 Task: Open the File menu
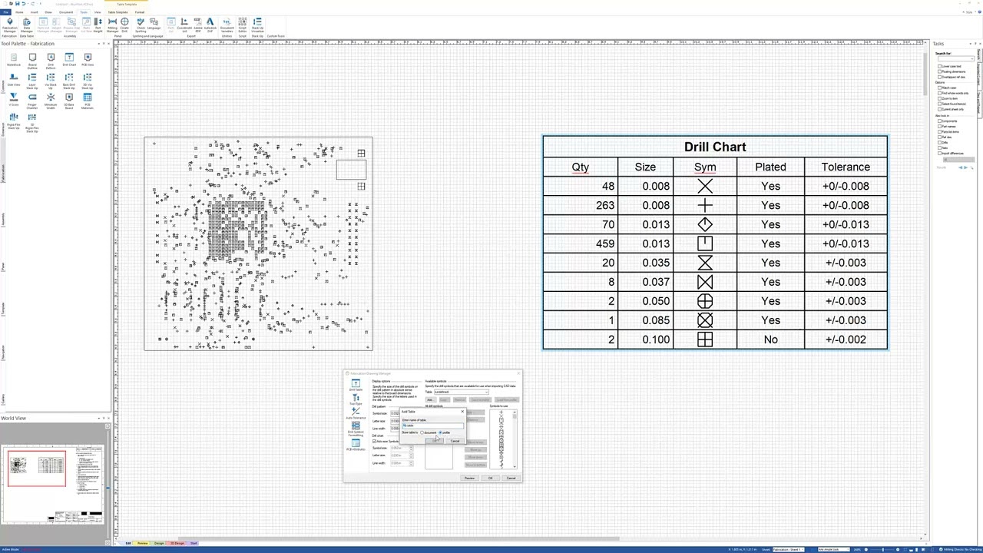7,12
